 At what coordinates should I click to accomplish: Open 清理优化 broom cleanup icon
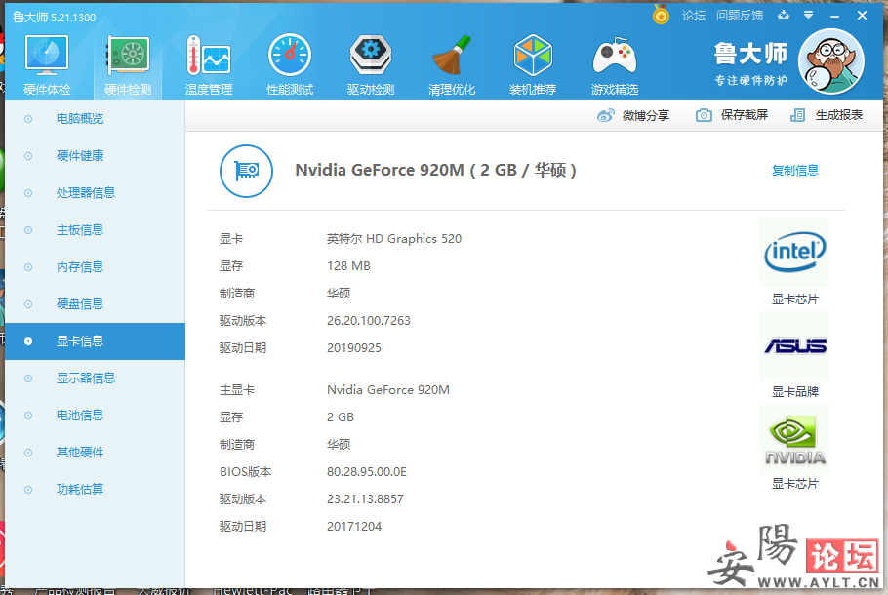click(452, 55)
